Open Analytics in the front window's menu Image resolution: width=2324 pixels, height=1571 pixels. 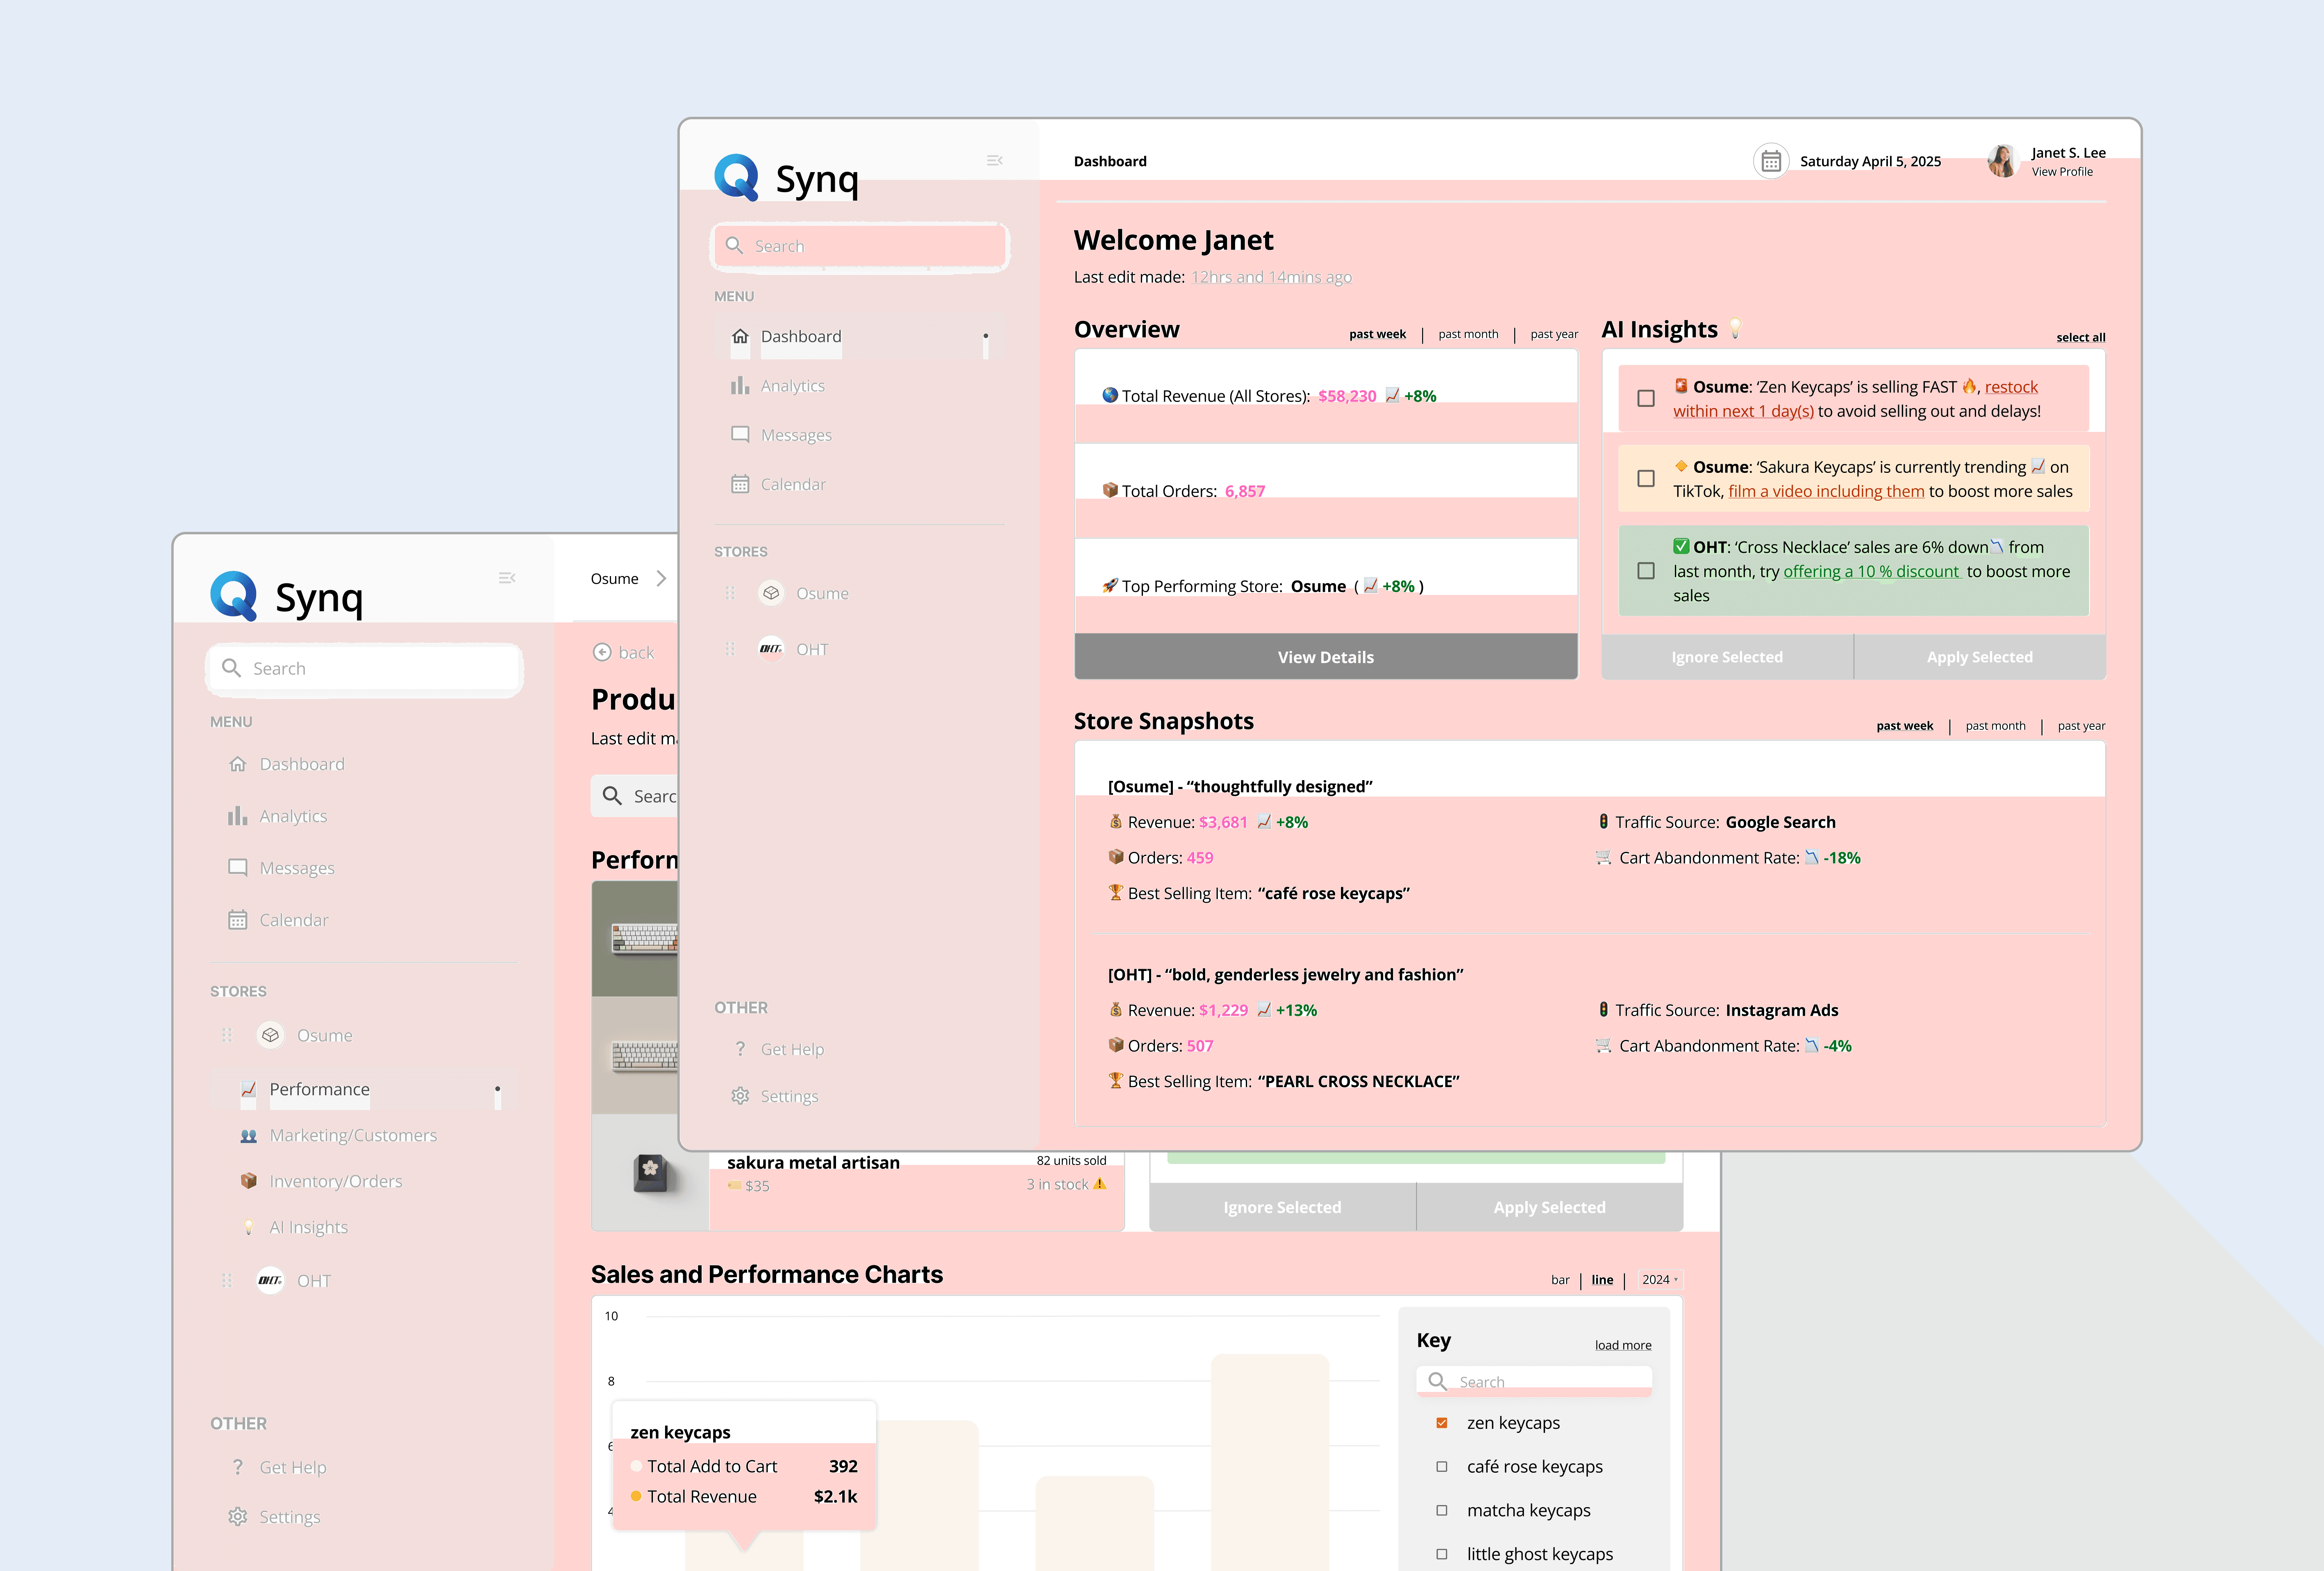click(x=792, y=386)
